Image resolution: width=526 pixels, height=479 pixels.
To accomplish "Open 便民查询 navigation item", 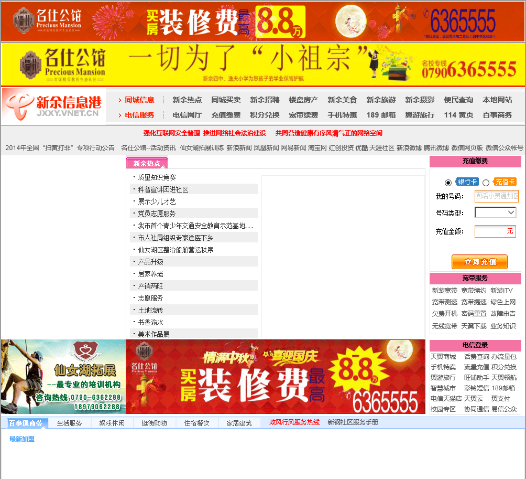I will (458, 100).
